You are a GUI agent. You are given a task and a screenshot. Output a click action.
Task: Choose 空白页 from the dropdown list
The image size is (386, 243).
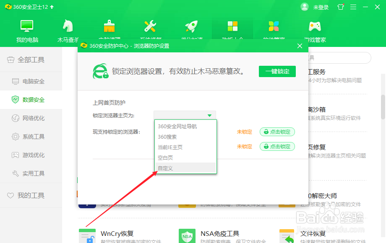(185, 158)
